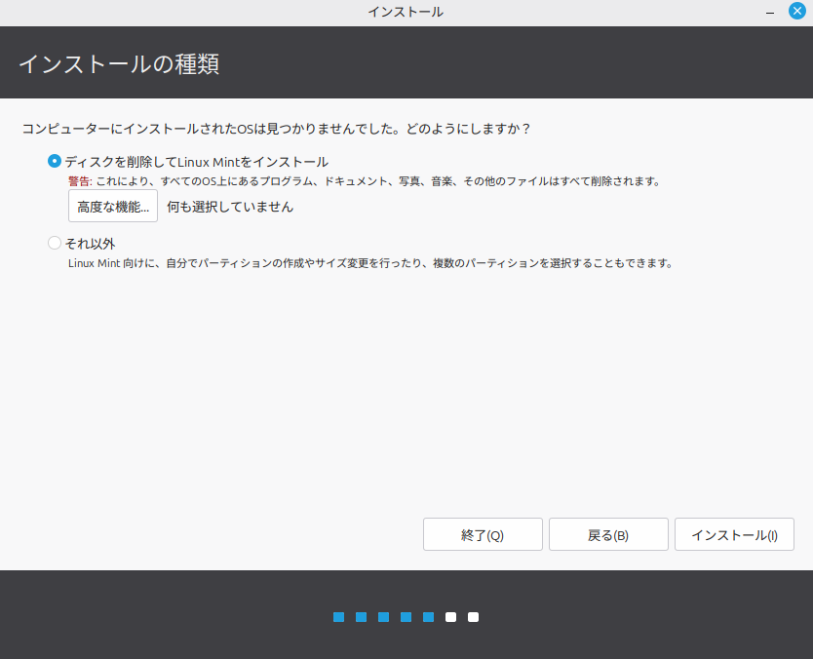Click the first blue progress dot
Viewport: 813px width, 659px height.
click(338, 617)
